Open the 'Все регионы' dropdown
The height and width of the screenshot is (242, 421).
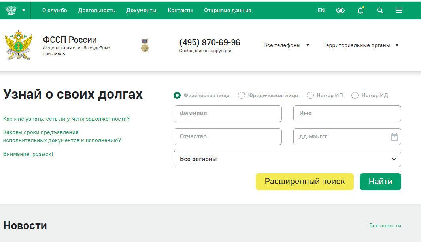287,159
